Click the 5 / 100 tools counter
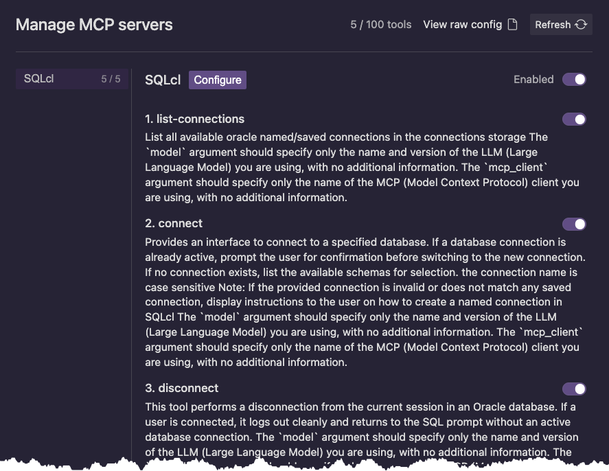The image size is (609, 471). 380,25
